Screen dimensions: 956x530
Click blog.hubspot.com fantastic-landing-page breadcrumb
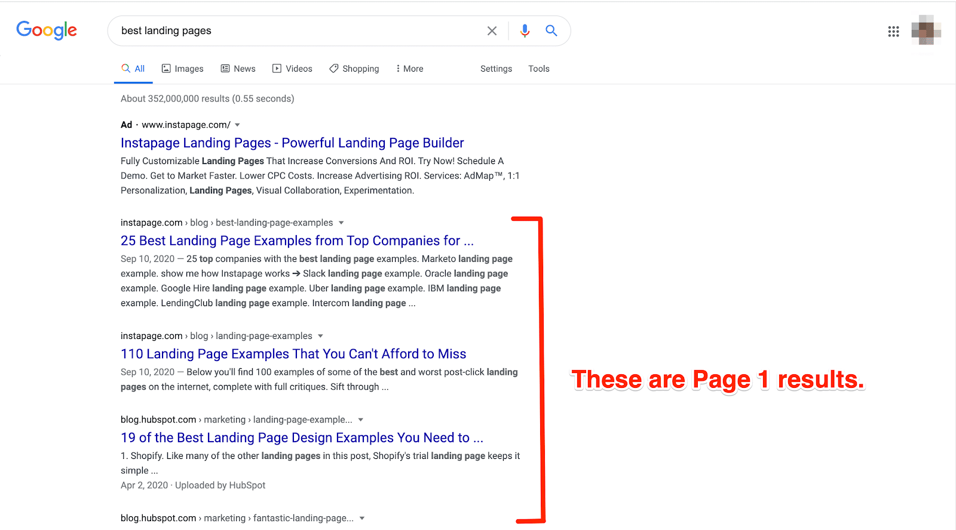(x=237, y=518)
